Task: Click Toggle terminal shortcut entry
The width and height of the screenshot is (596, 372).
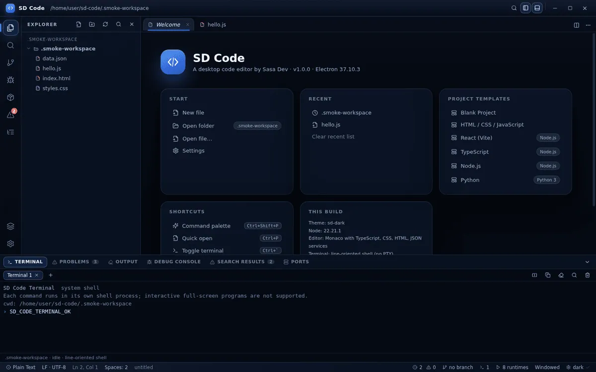Action: (227, 250)
